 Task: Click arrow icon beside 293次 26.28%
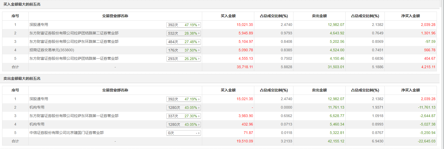[x=199, y=59]
